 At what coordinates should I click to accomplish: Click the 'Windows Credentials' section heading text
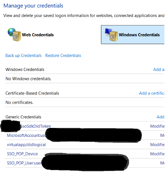pos(25,70)
